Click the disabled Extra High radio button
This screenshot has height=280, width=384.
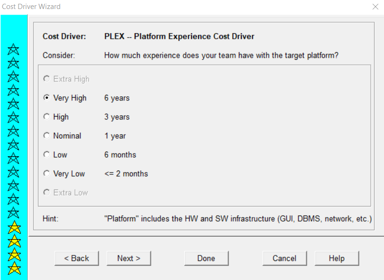[x=46, y=79]
